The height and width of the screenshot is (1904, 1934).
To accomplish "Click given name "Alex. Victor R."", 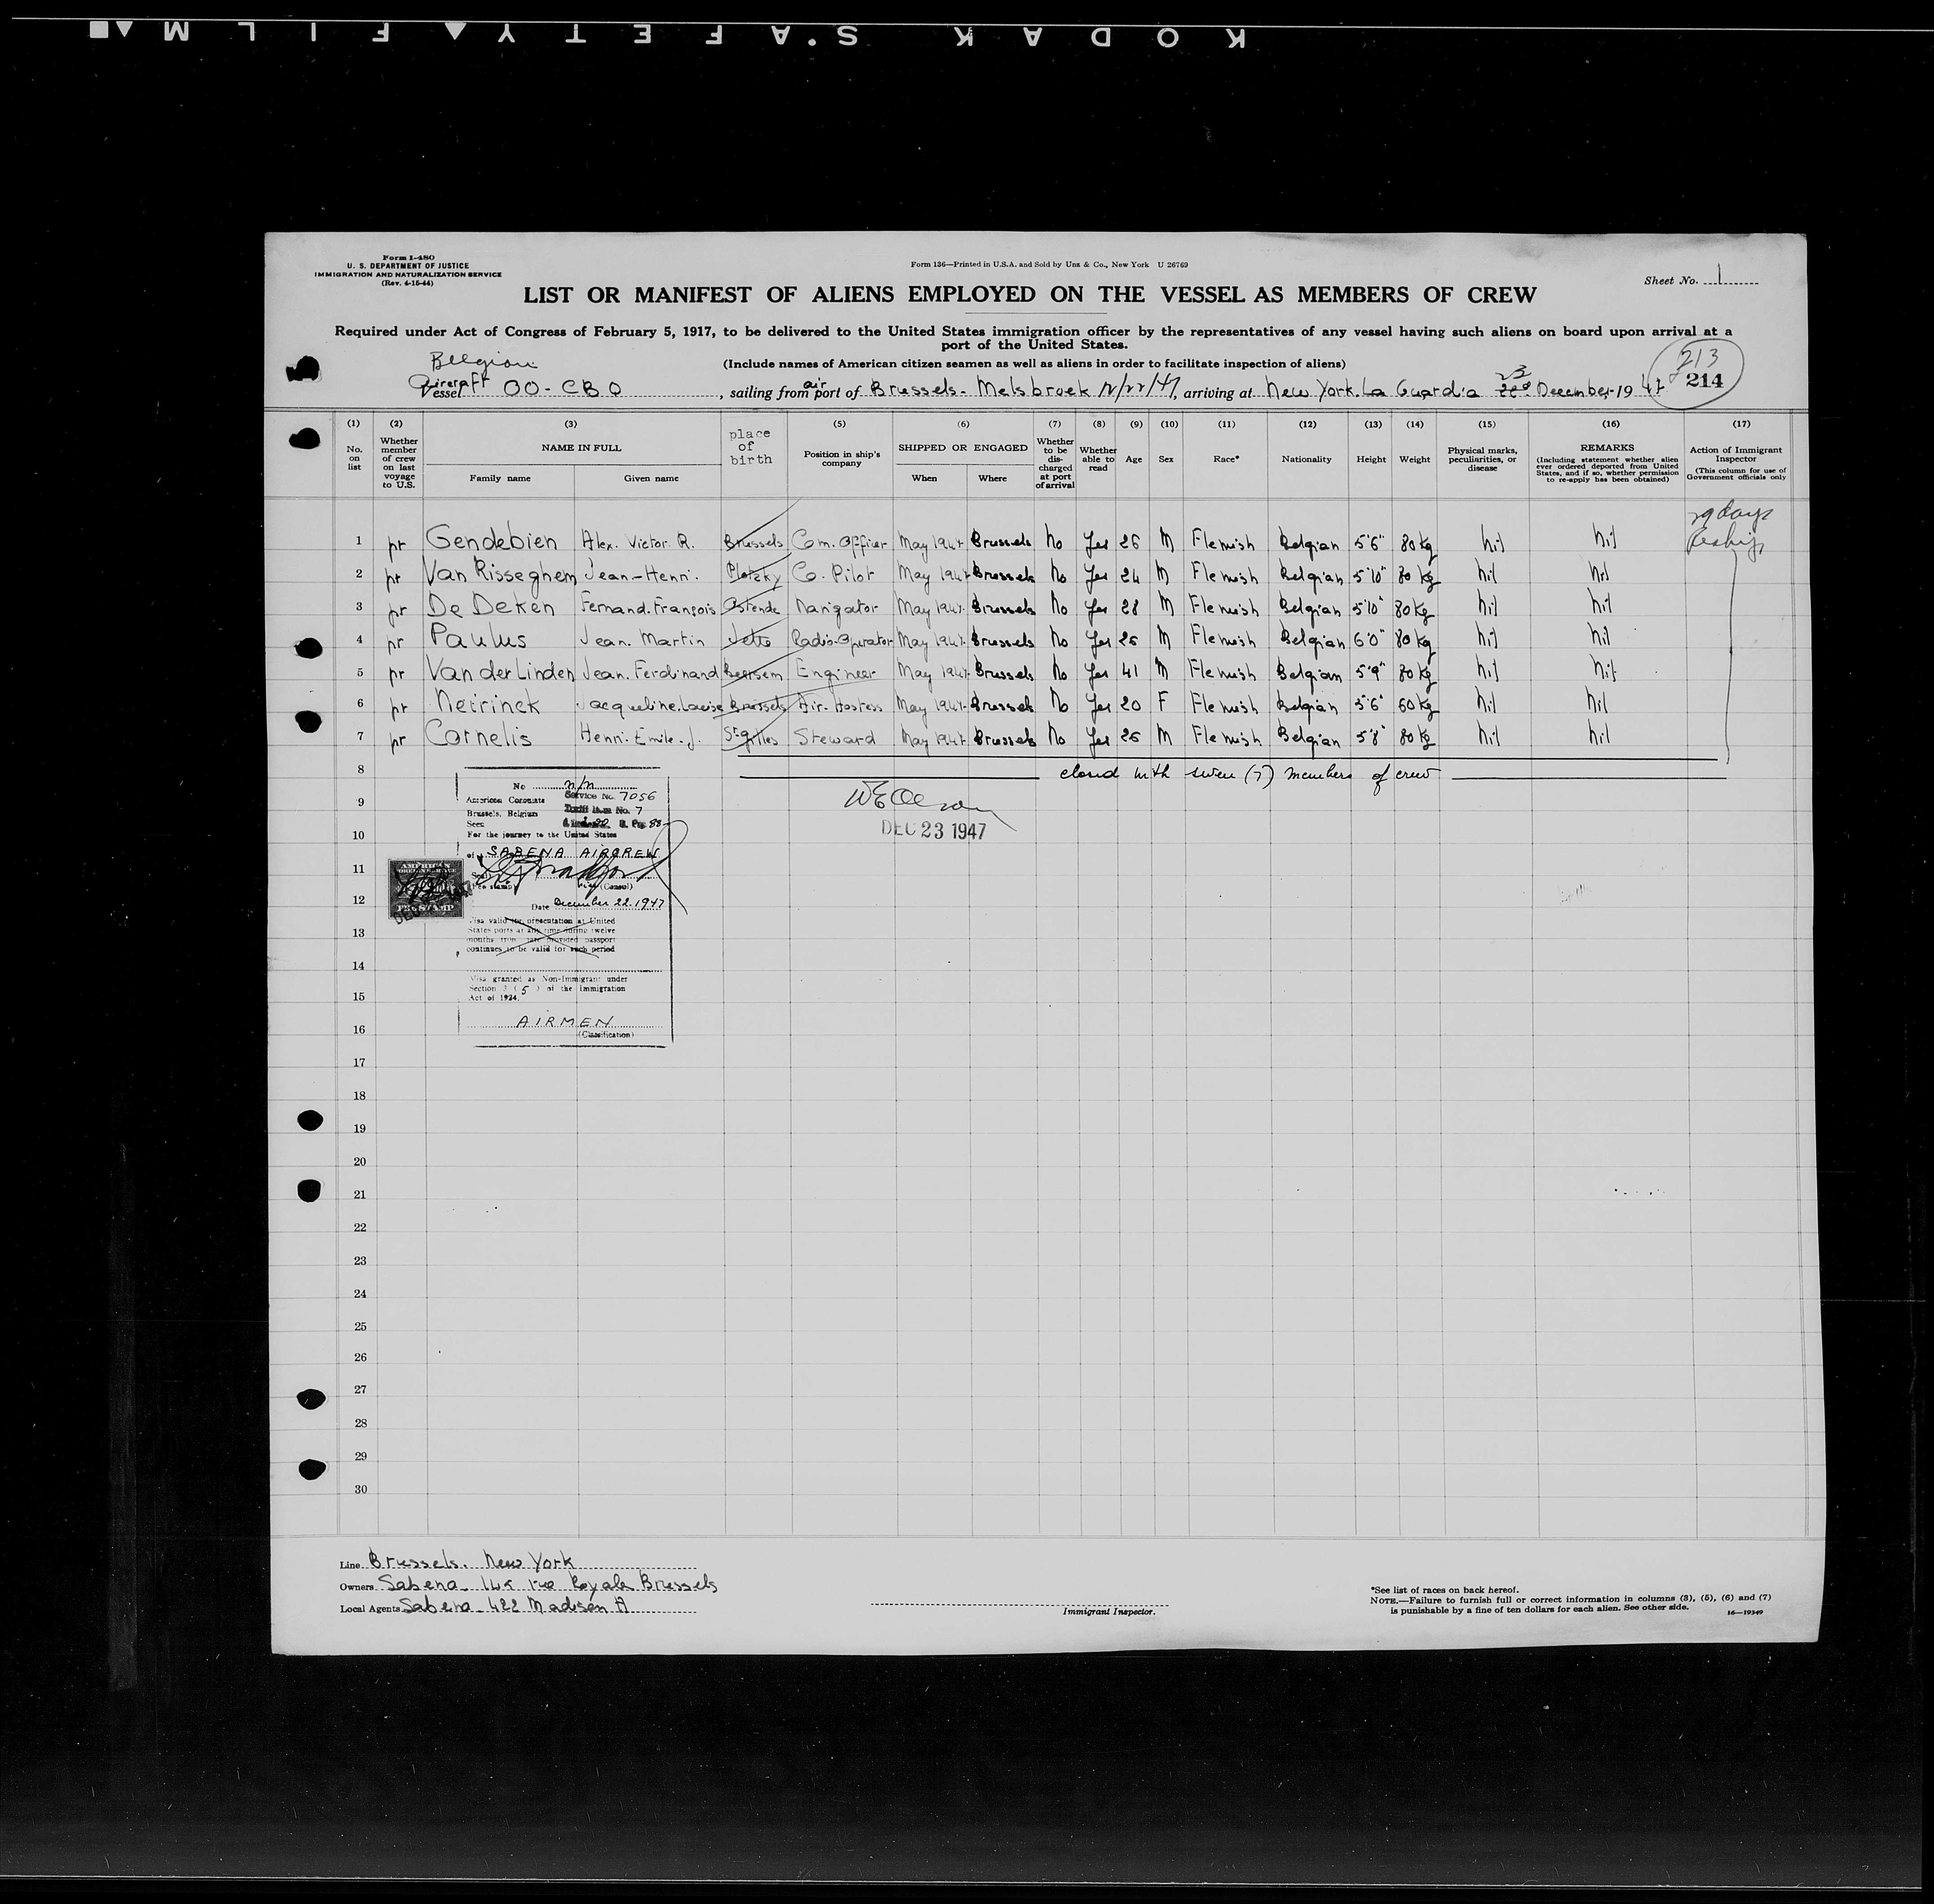I will click(x=638, y=541).
